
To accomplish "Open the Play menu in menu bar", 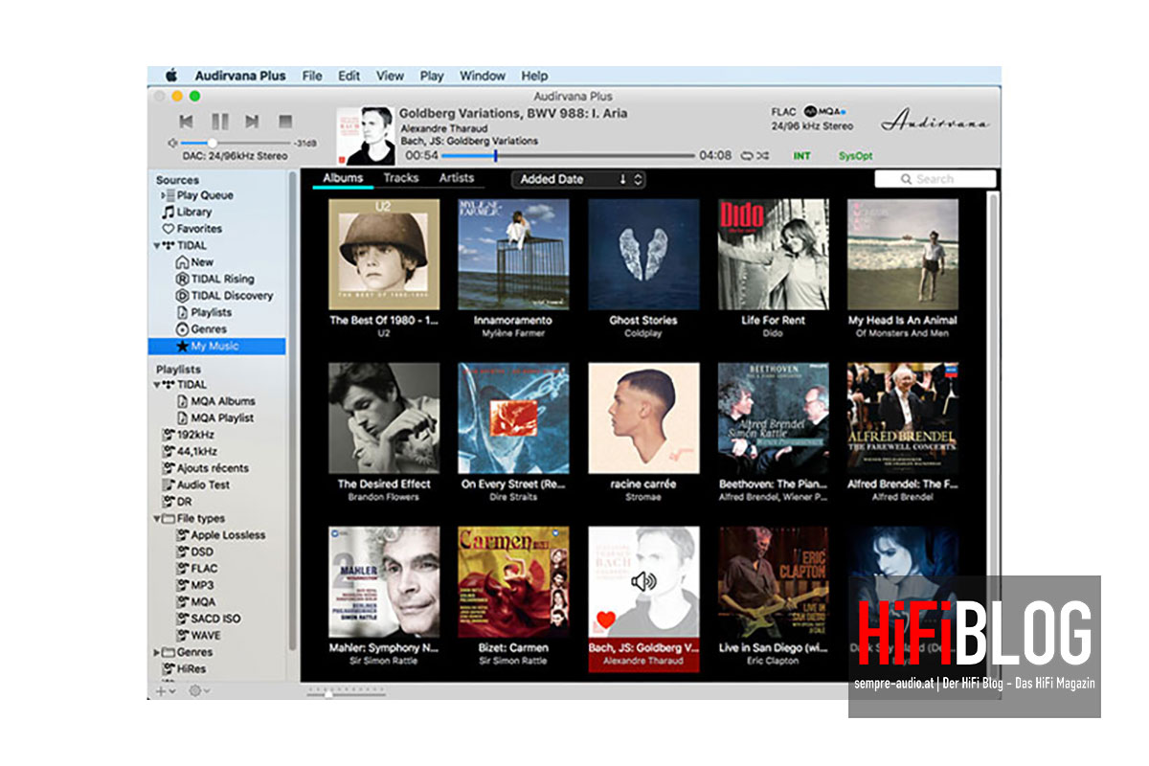I will pyautogui.click(x=432, y=76).
